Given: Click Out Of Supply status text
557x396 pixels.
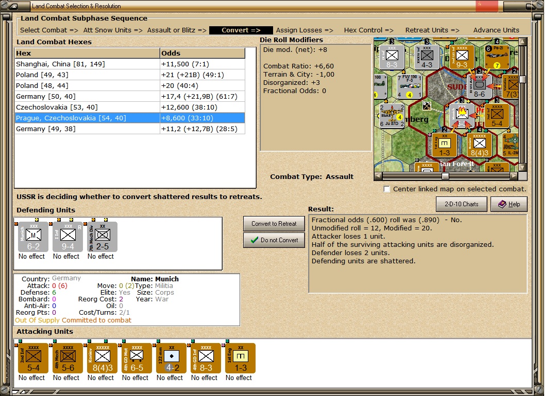Looking at the screenshot, I should pyautogui.click(x=37, y=320).
